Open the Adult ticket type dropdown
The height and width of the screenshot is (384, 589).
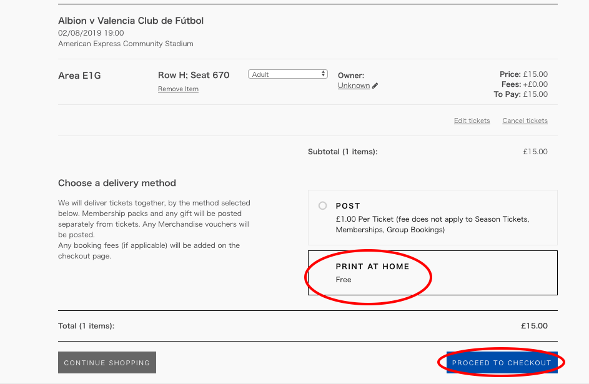(288, 74)
